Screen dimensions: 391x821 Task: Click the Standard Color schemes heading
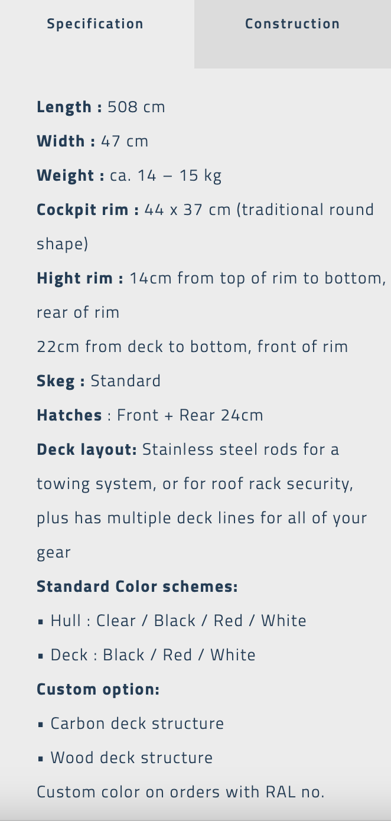(x=137, y=587)
